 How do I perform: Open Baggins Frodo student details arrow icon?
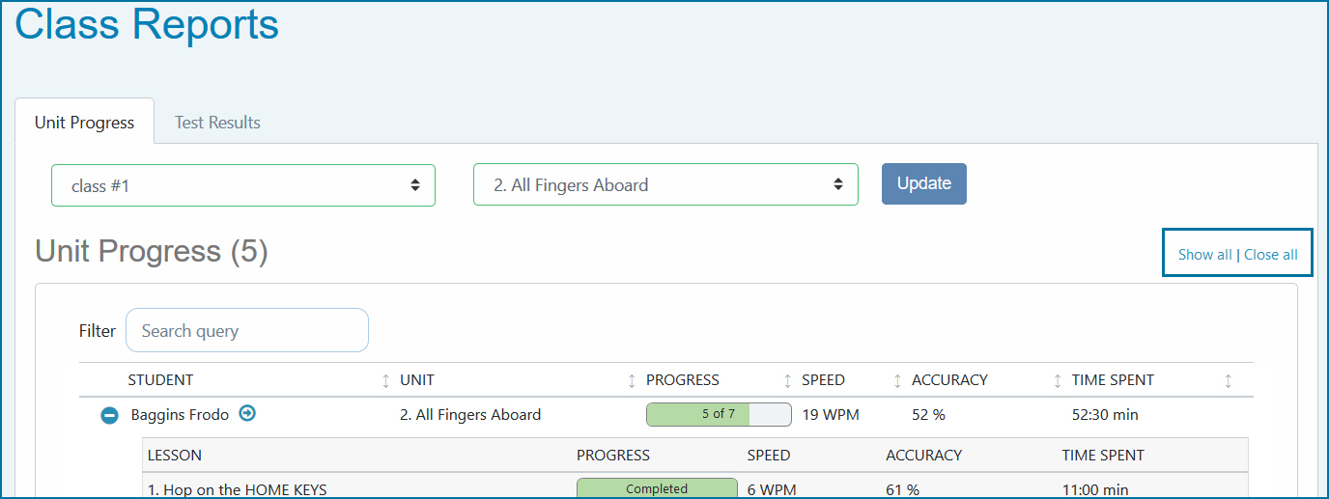point(247,414)
